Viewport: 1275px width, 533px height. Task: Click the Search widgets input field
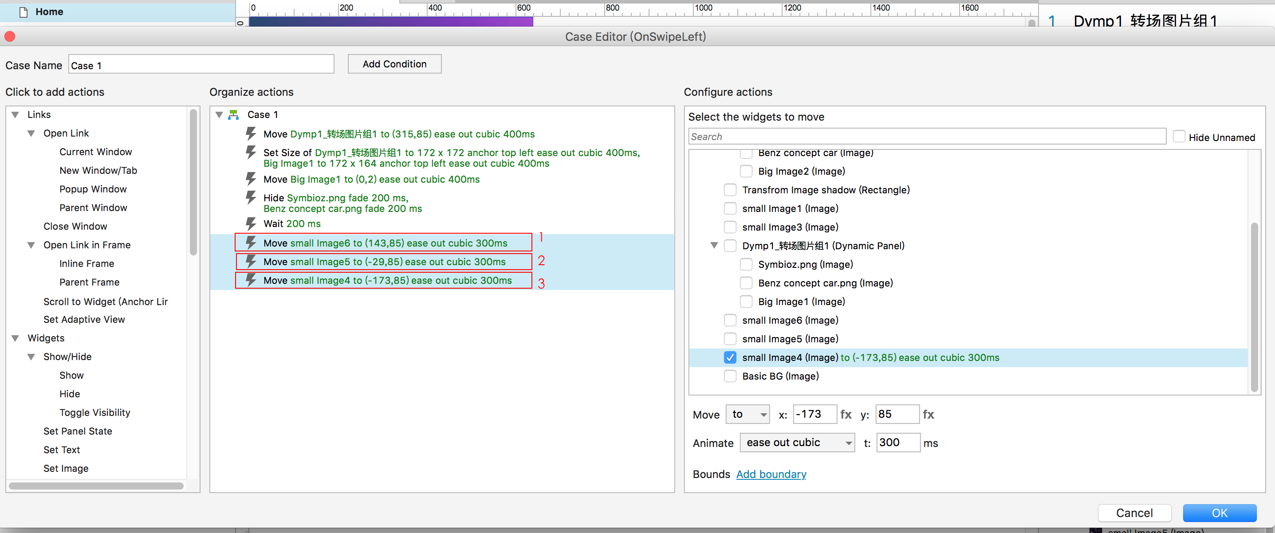[927, 137]
